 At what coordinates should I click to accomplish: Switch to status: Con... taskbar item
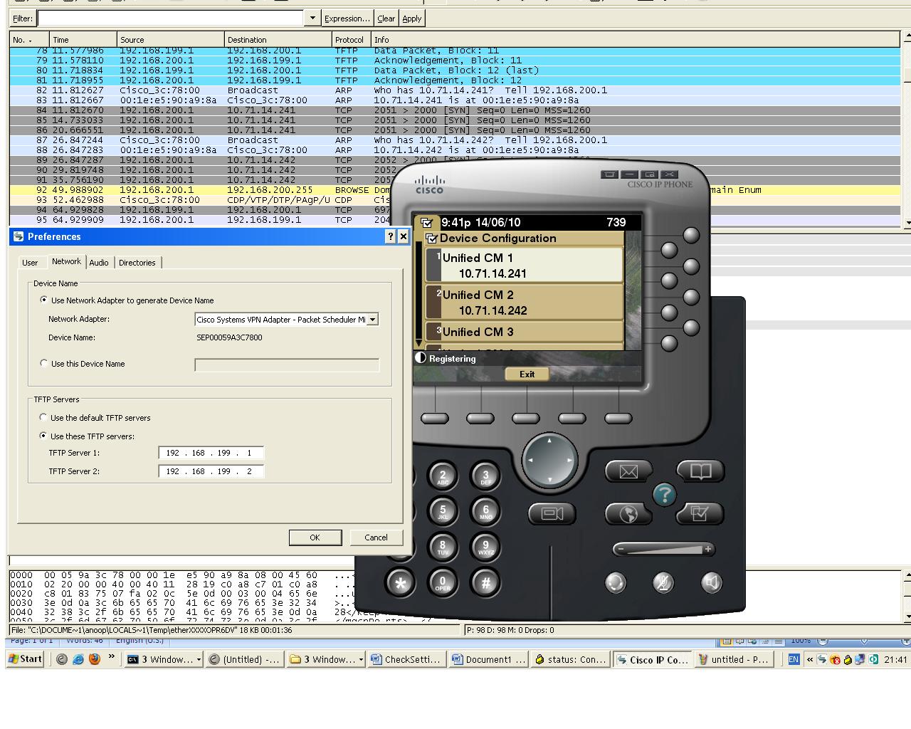570,660
